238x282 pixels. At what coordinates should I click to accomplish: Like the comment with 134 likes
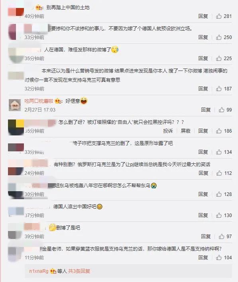219,152
